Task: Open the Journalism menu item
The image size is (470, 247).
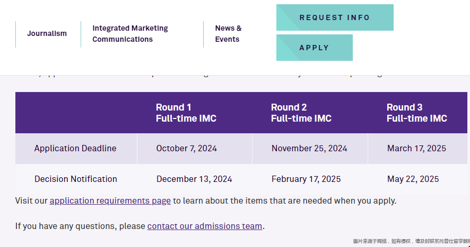Action: tap(47, 33)
